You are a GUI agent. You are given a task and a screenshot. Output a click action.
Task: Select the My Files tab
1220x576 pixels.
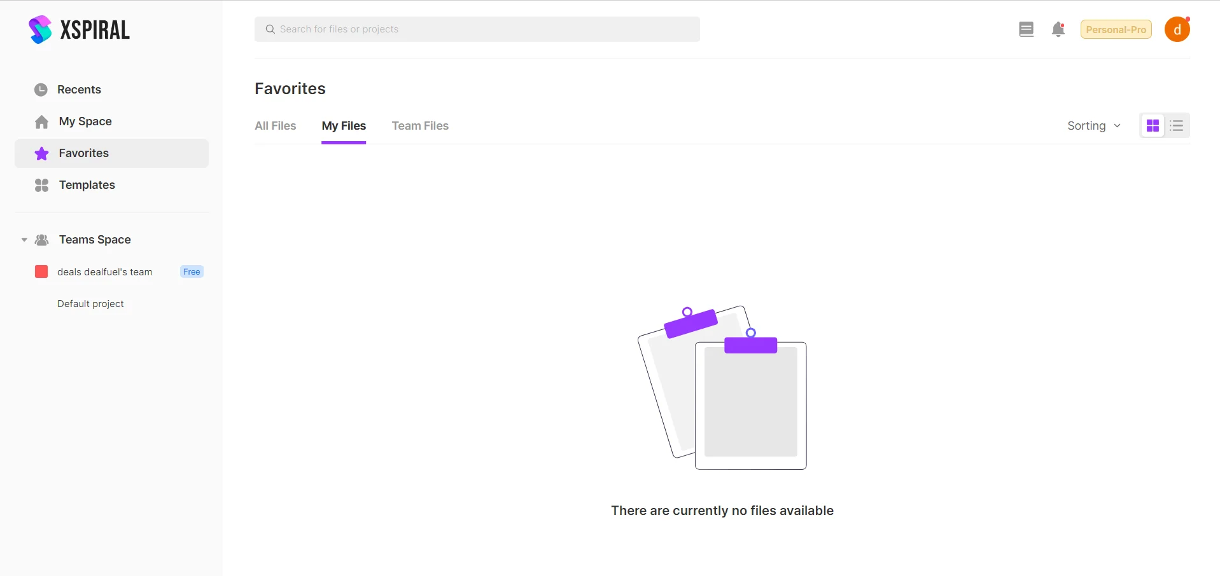(x=344, y=126)
